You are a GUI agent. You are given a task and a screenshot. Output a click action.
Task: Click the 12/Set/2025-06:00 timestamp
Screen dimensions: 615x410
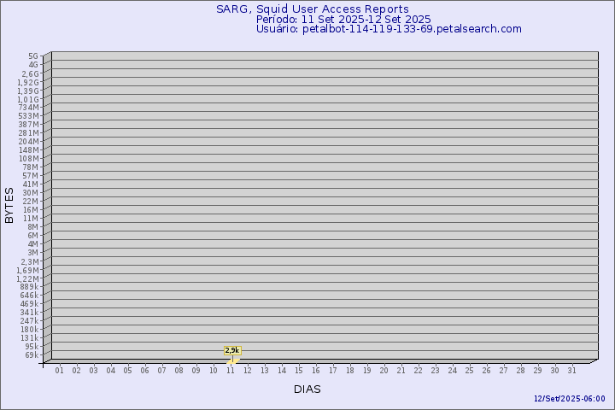tap(569, 399)
